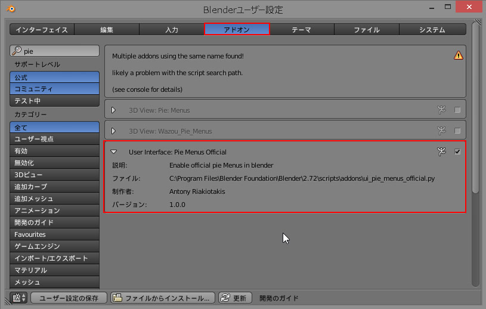Click the community figure icon on Pie Menus Official row
Screen dimensions: 486x309
pos(441,152)
